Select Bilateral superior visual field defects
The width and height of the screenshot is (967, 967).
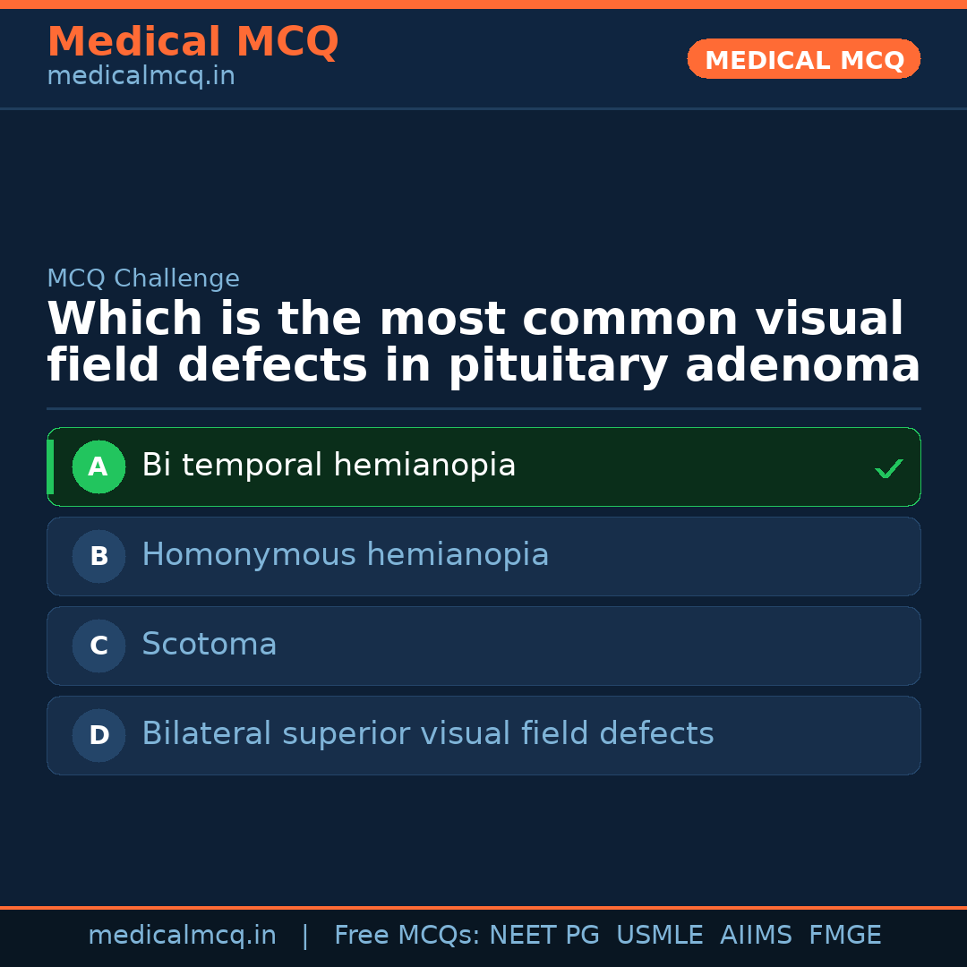point(427,734)
